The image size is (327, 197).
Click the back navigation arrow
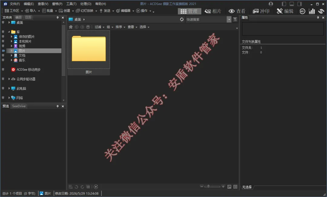click(x=77, y=27)
